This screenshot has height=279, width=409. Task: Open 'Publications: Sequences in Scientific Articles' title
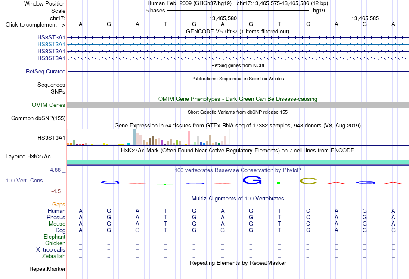238,79
